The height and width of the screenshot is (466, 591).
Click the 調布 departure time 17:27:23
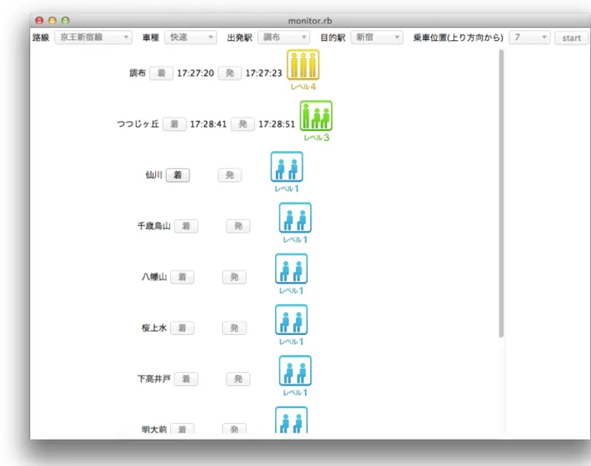coord(263,73)
